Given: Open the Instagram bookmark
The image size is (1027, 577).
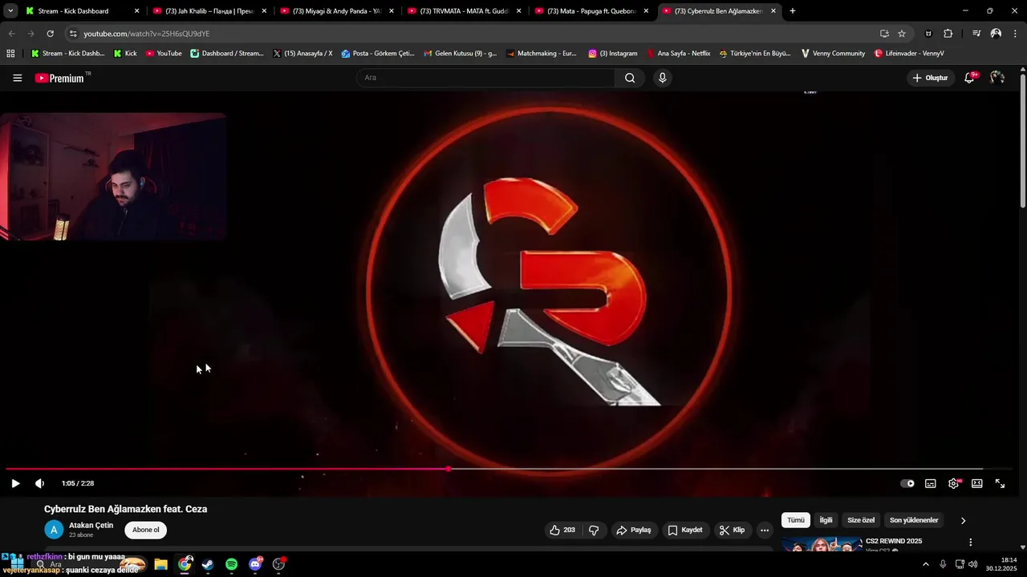Looking at the screenshot, I should (613, 54).
